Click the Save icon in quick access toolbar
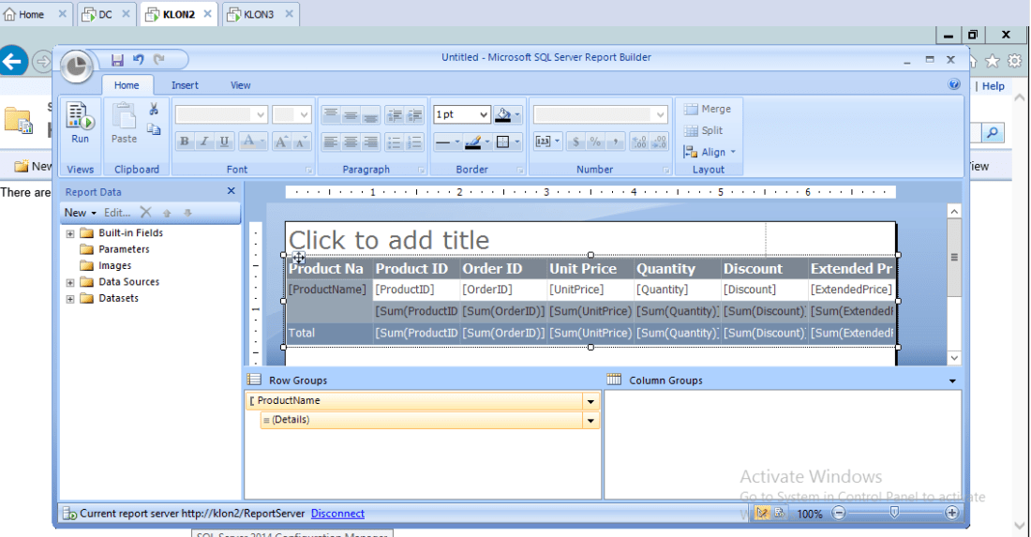Image resolution: width=1031 pixels, height=537 pixels. [117, 60]
